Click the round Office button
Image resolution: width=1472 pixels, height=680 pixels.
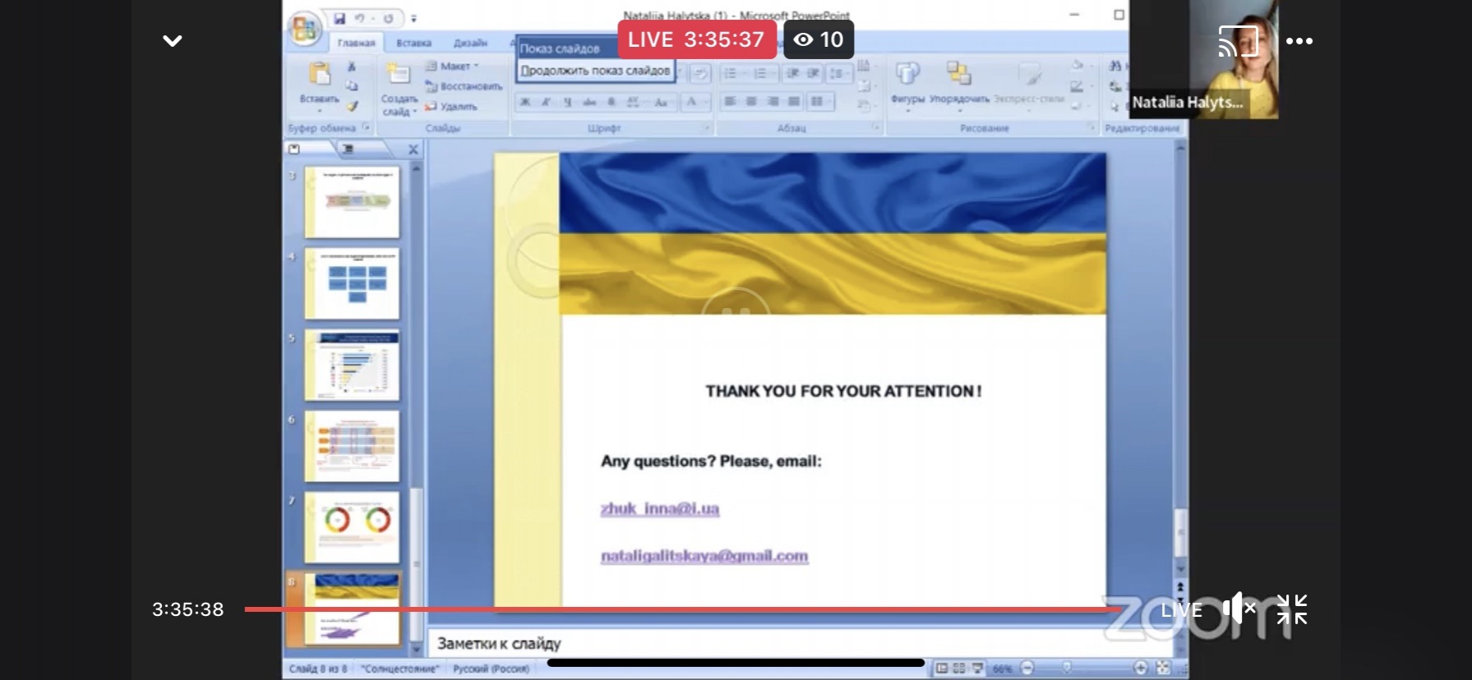coord(304,30)
